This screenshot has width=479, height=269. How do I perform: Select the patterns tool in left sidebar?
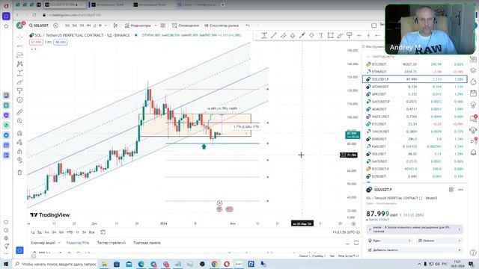pyautogui.click(x=20, y=64)
